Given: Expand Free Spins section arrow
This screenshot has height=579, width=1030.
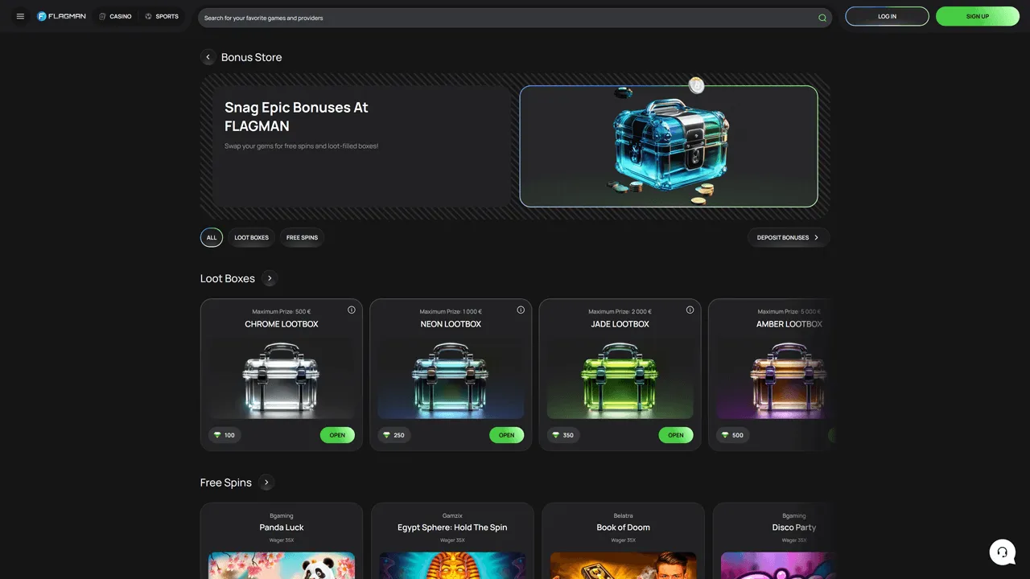Looking at the screenshot, I should tap(266, 482).
